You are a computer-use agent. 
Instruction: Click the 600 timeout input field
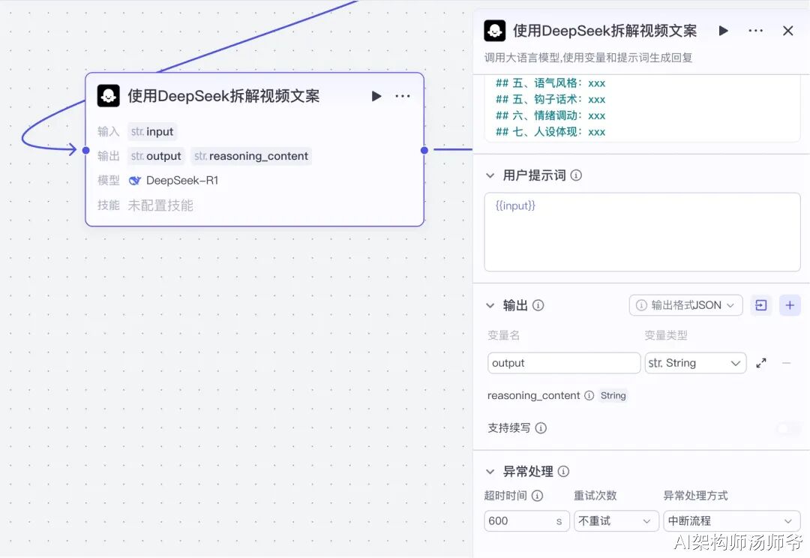click(x=526, y=520)
